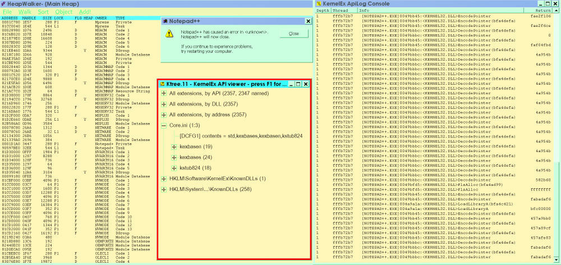The height and width of the screenshot is (265, 561).
Task: Expand HKLM\Software\KernelEx\KnownDLLs node
Action: pyautogui.click(x=164, y=179)
